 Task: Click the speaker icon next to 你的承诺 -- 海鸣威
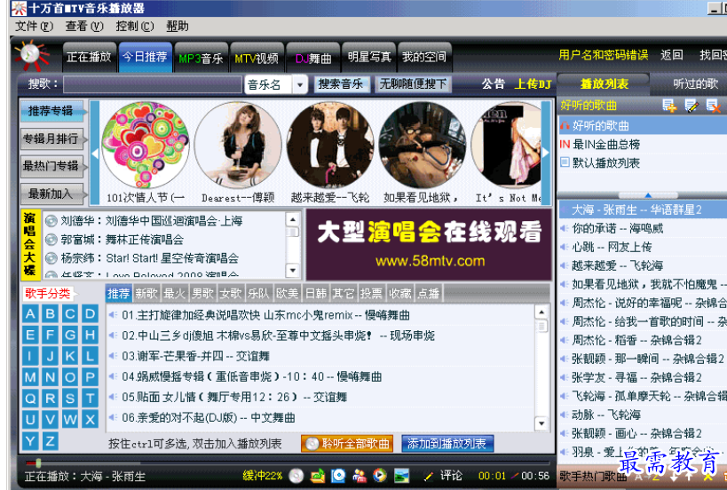coord(565,228)
